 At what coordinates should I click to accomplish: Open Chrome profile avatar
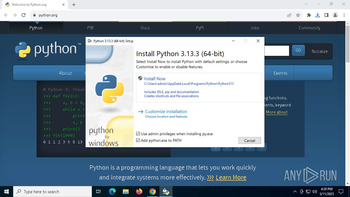[335, 15]
